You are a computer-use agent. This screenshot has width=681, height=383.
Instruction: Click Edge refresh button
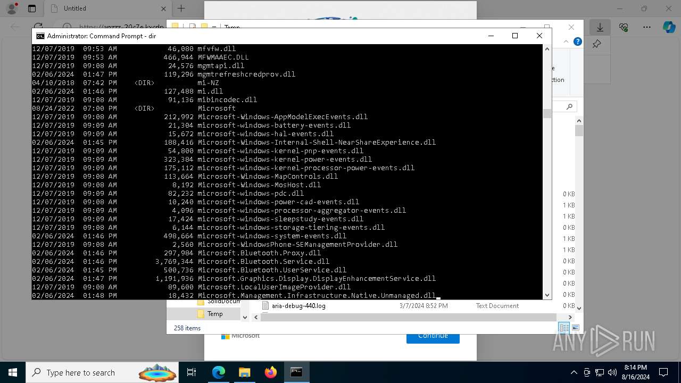(x=38, y=27)
